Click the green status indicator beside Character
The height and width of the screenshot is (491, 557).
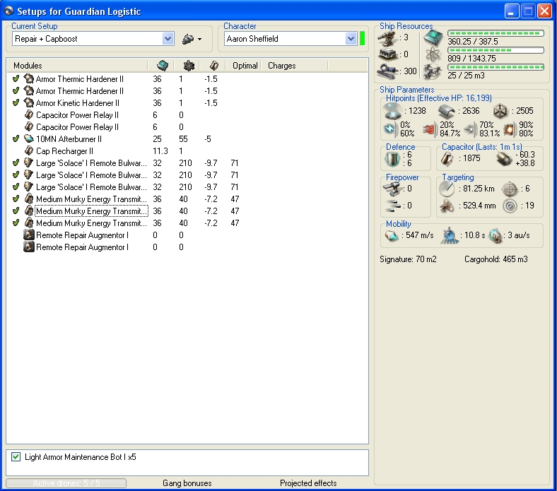pyautogui.click(x=363, y=39)
